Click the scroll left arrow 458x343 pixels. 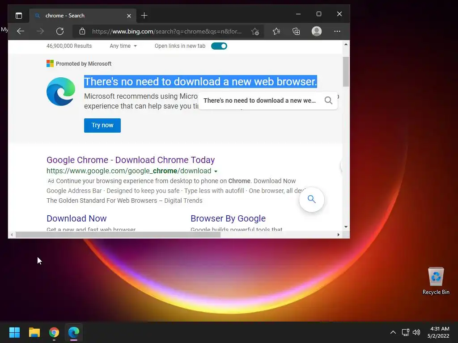[x=12, y=235]
